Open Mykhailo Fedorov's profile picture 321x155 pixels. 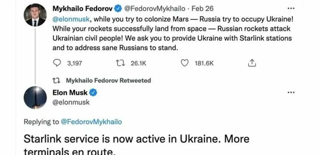point(35,15)
